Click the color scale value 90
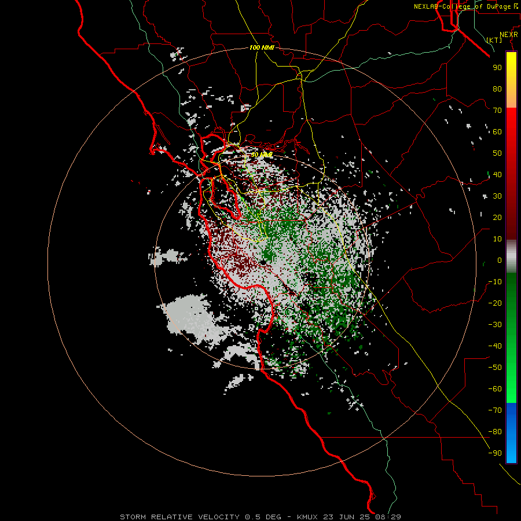Viewport: 521px width, 521px height. (x=497, y=68)
